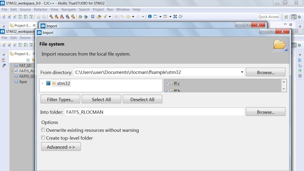The width and height of the screenshot is (304, 171).
Task: Click the blue information icon in the toolbar
Action: (150, 16)
